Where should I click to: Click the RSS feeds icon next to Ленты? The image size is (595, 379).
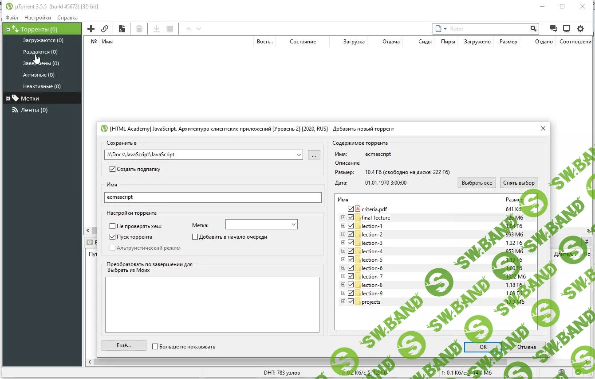point(15,110)
